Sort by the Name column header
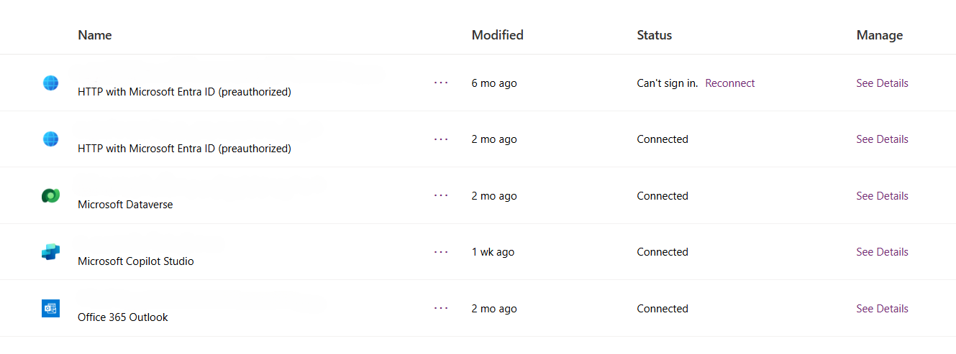 coord(95,35)
